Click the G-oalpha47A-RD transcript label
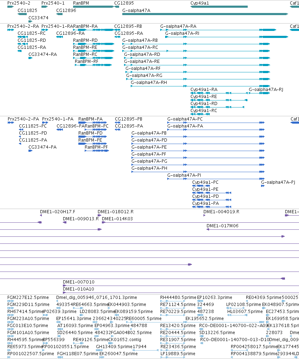The image size is (299, 359). click(x=142, y=54)
